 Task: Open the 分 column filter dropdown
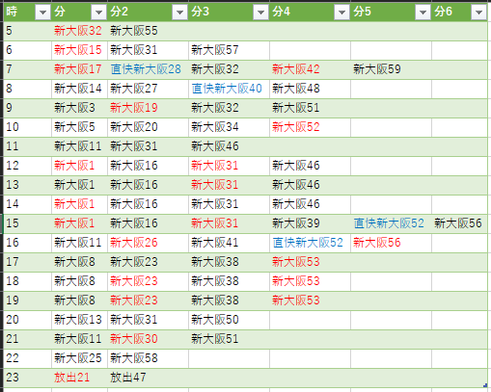click(98, 13)
